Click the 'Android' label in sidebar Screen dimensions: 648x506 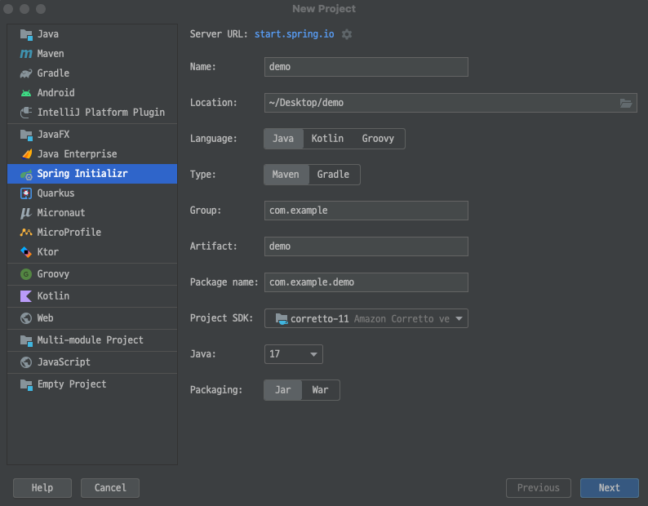coord(56,93)
